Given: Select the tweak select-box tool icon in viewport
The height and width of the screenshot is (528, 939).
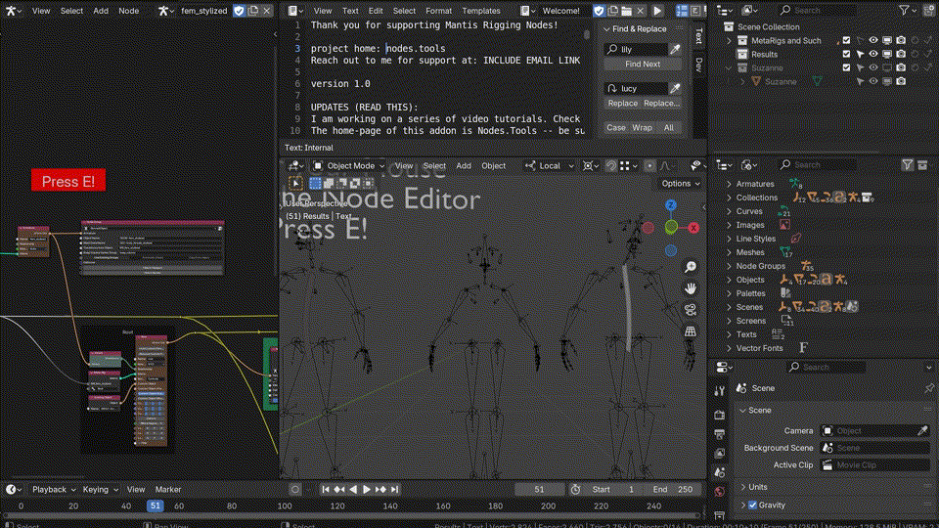Looking at the screenshot, I should point(296,183).
